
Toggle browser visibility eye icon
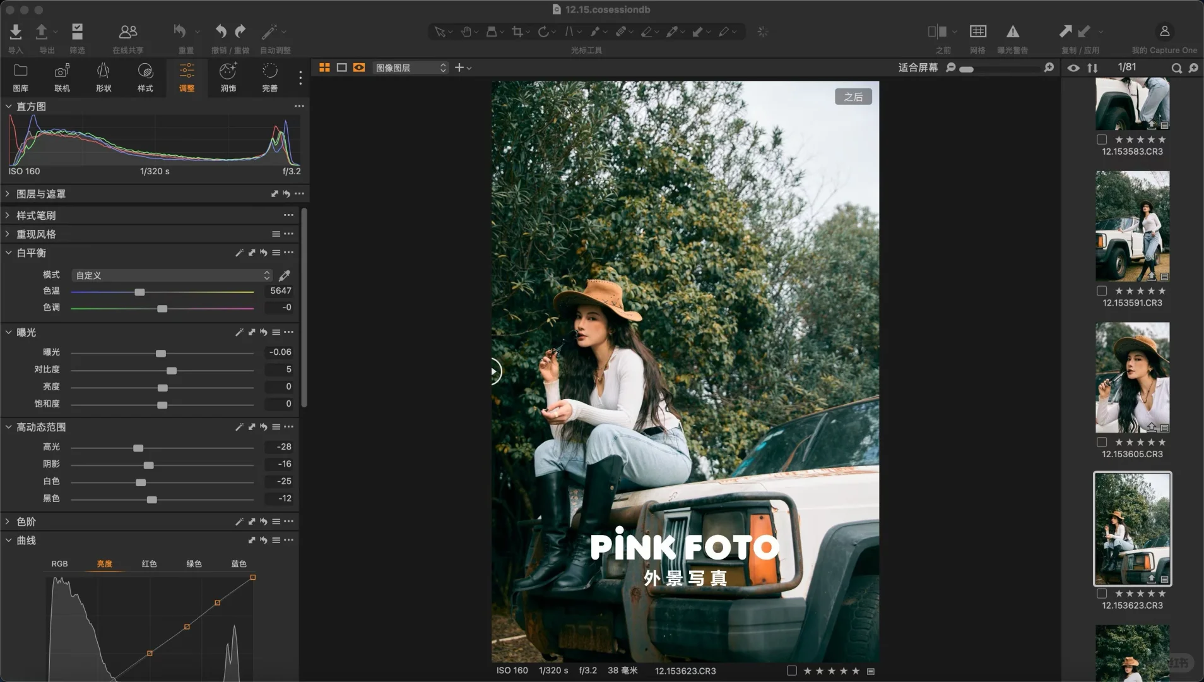coord(1073,68)
